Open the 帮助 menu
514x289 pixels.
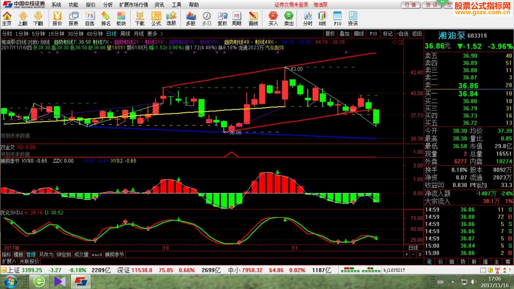pyautogui.click(x=194, y=5)
